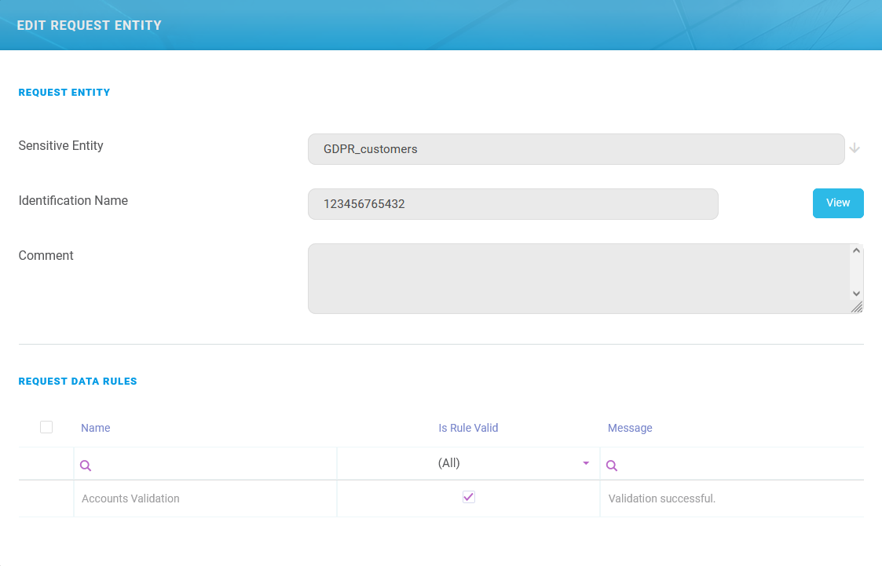Grab the Comment textarea resize handle

click(857, 307)
